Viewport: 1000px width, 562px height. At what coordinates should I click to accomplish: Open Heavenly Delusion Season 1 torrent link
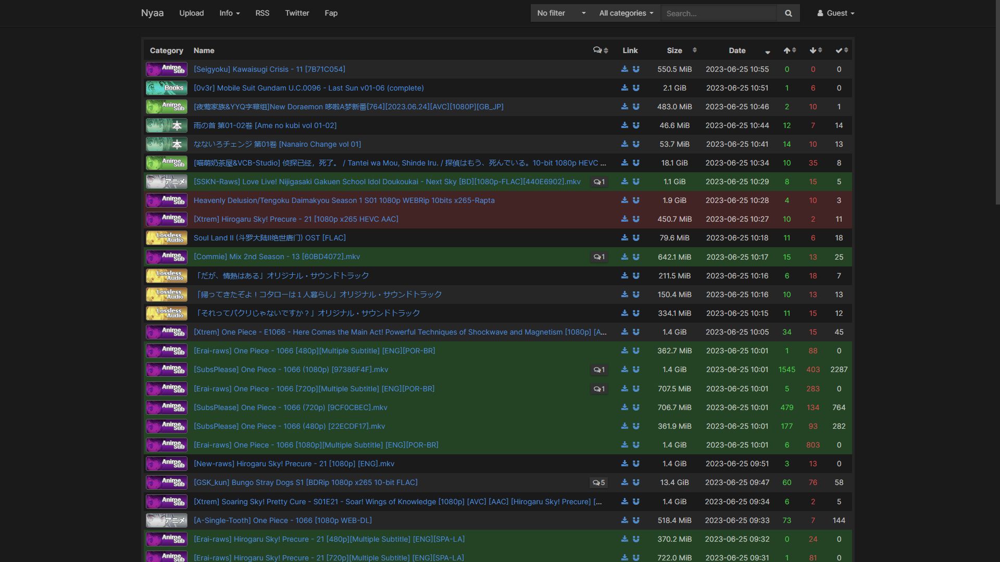click(344, 201)
